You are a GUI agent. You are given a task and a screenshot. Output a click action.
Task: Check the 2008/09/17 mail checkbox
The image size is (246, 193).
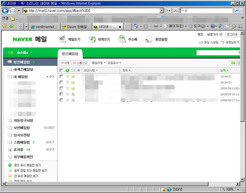[62, 100]
